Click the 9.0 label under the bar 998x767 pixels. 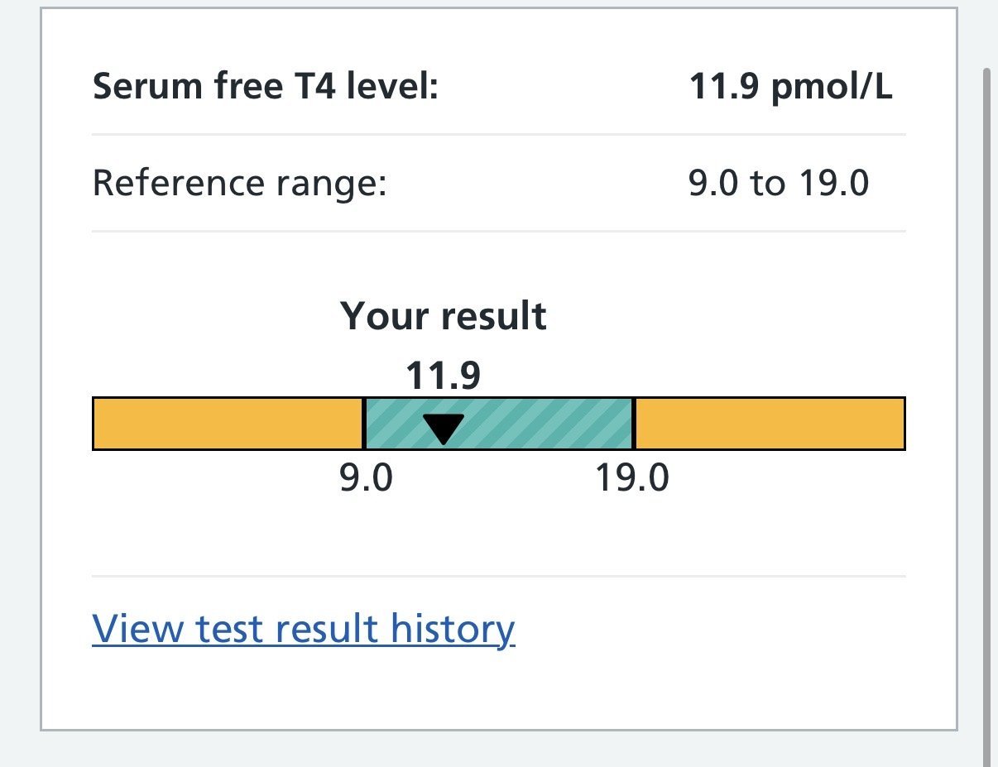point(366,478)
